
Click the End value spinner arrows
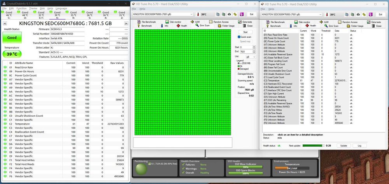click(x=254, y=52)
